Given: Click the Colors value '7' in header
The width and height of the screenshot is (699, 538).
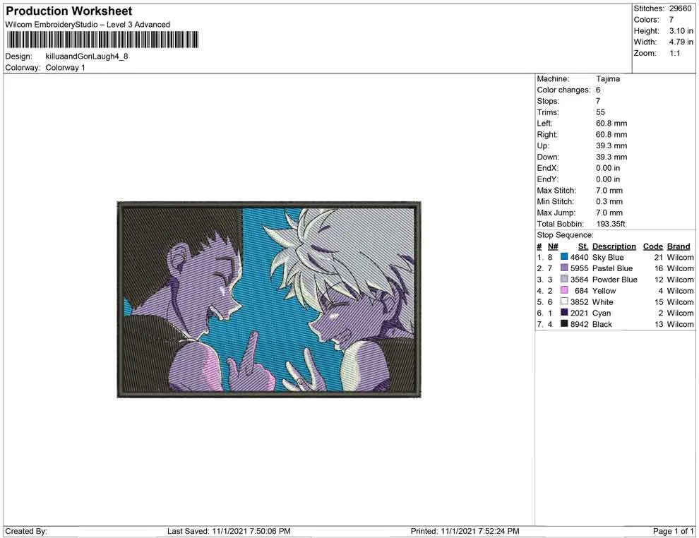Looking at the screenshot, I should click(671, 20).
